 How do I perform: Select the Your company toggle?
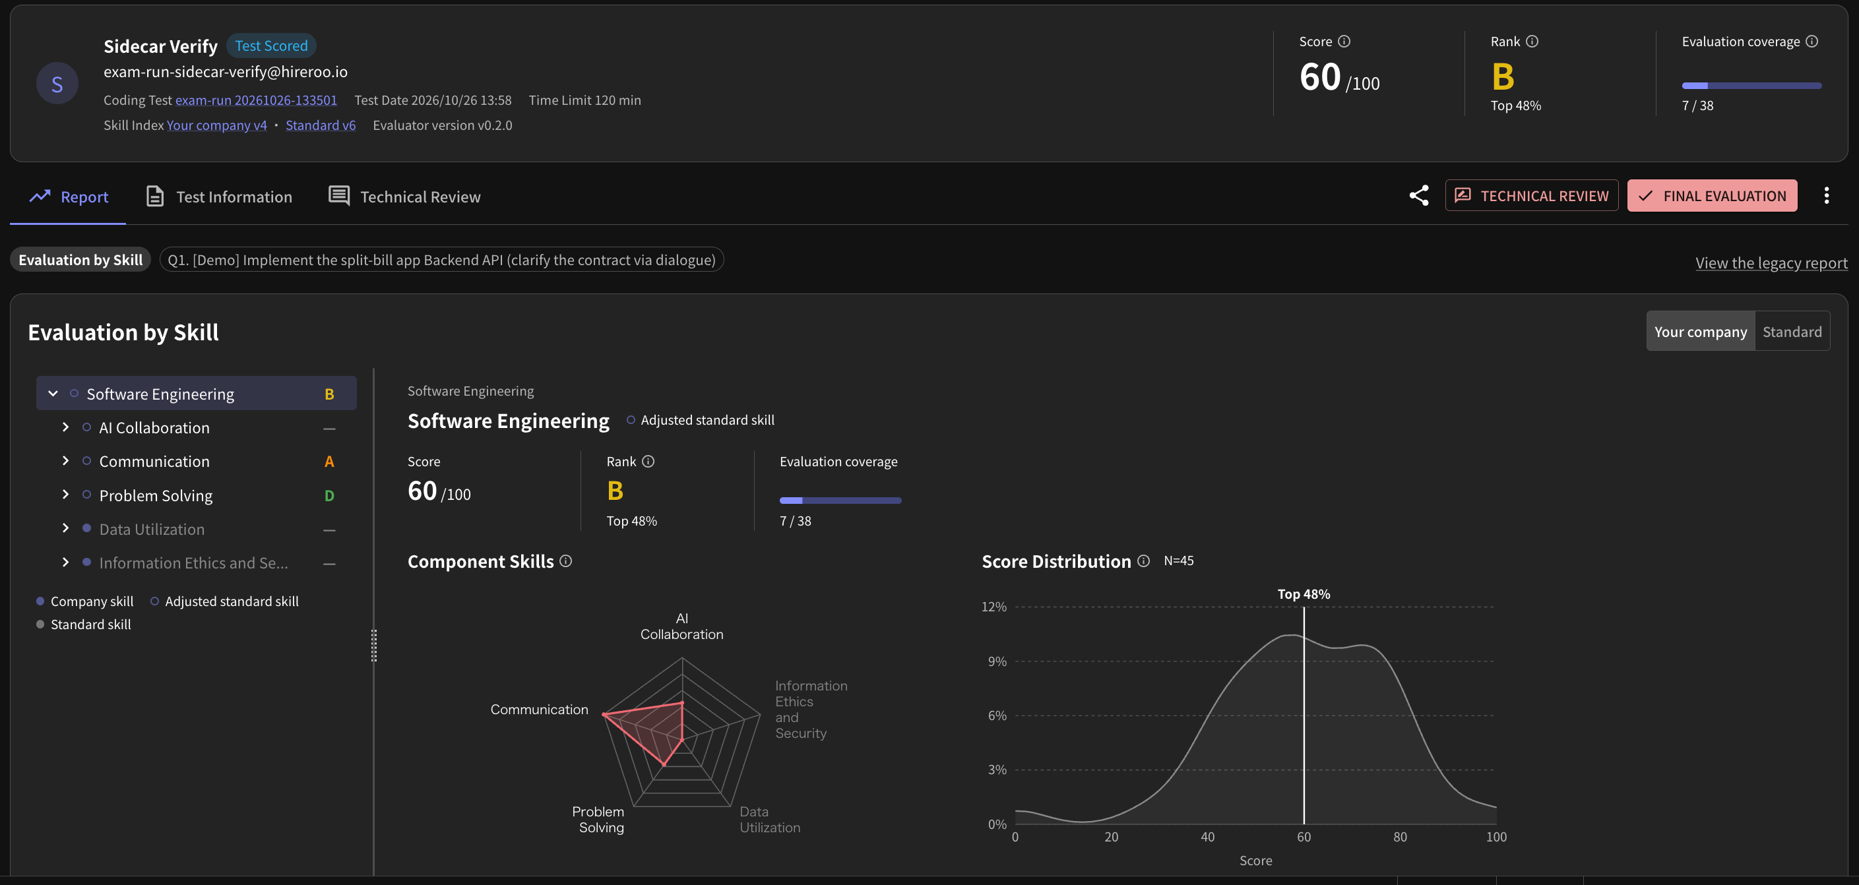point(1700,331)
